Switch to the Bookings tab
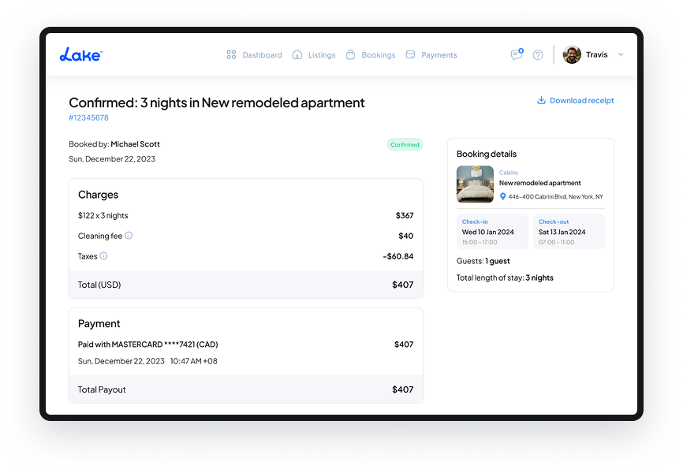This screenshot has height=473, width=683. [x=371, y=55]
